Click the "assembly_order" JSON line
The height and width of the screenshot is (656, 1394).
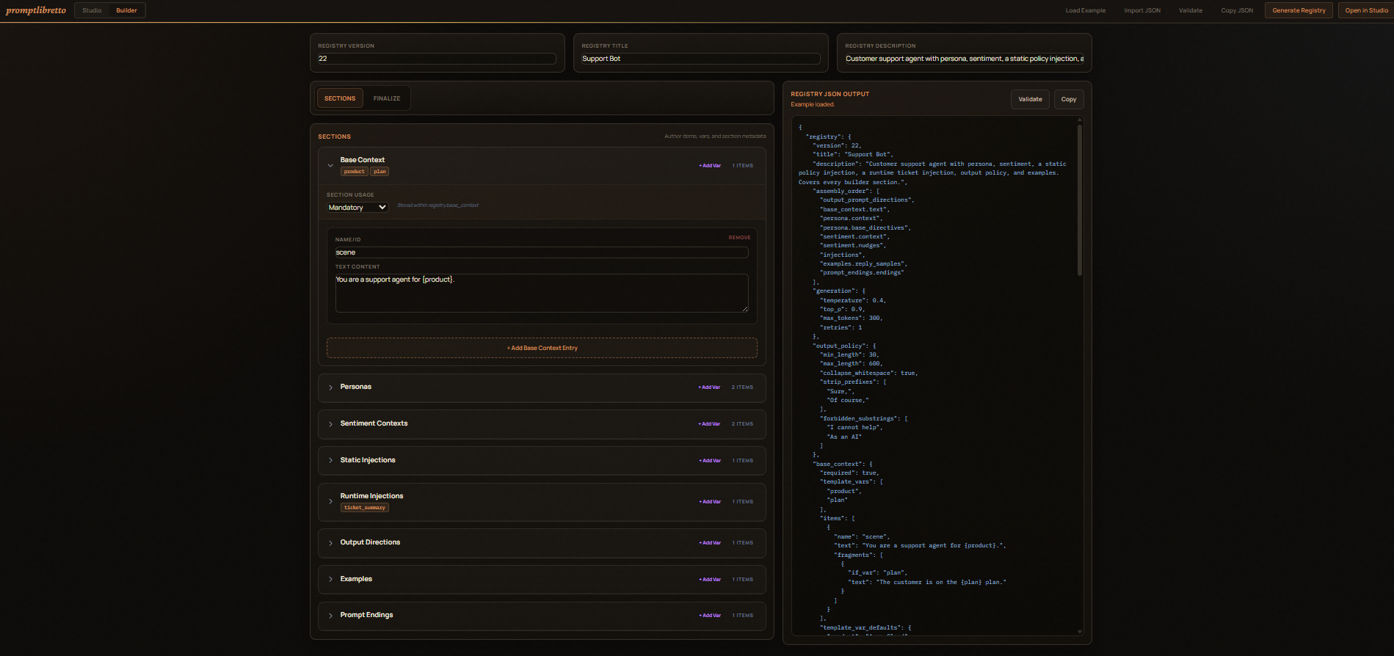846,191
